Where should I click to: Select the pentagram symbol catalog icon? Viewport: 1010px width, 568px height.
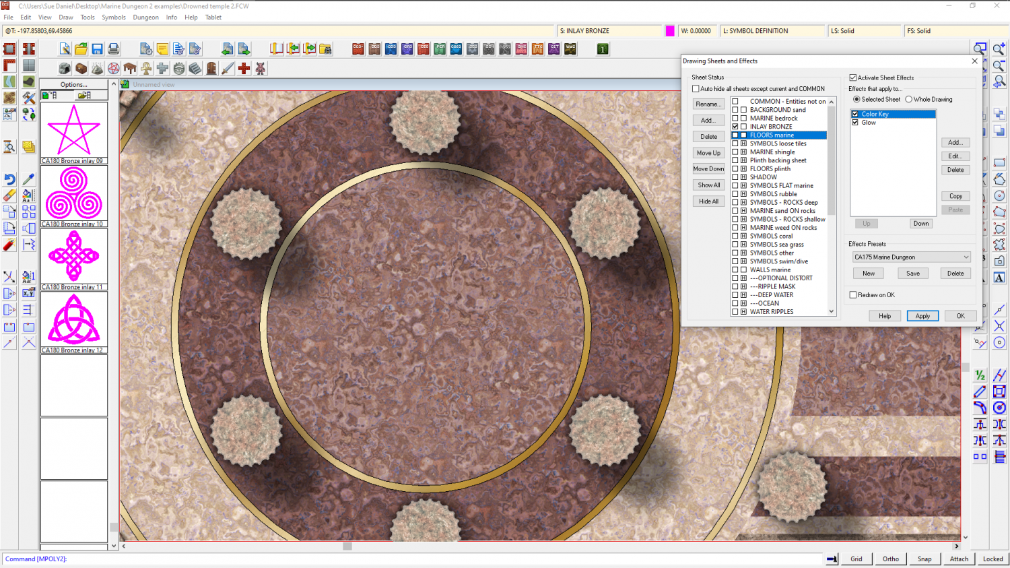click(114, 69)
